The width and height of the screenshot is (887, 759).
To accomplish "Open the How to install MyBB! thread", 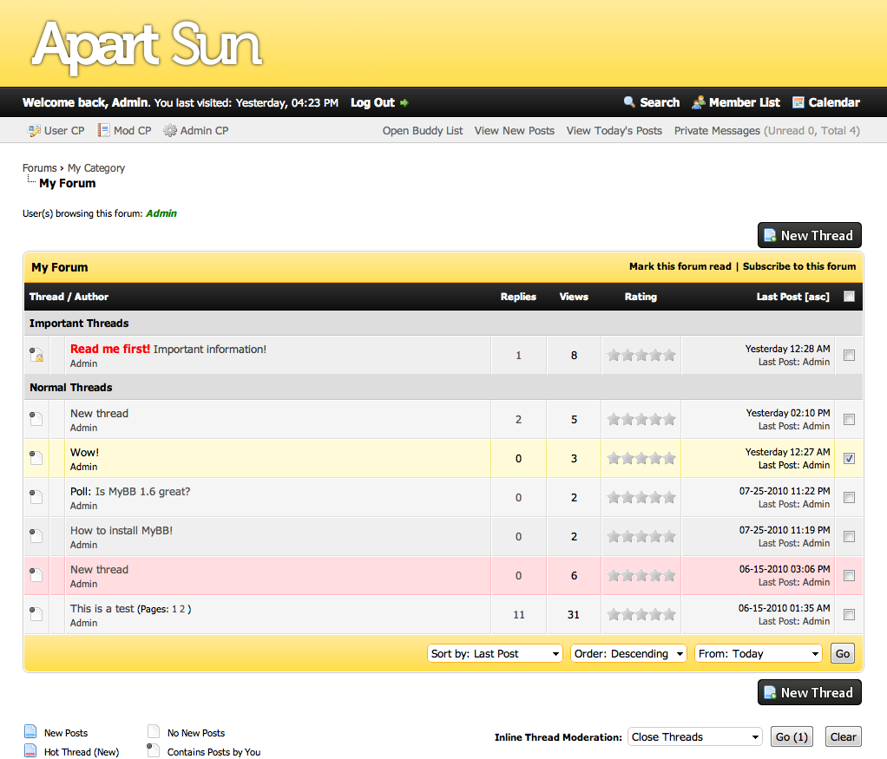I will pyautogui.click(x=122, y=531).
